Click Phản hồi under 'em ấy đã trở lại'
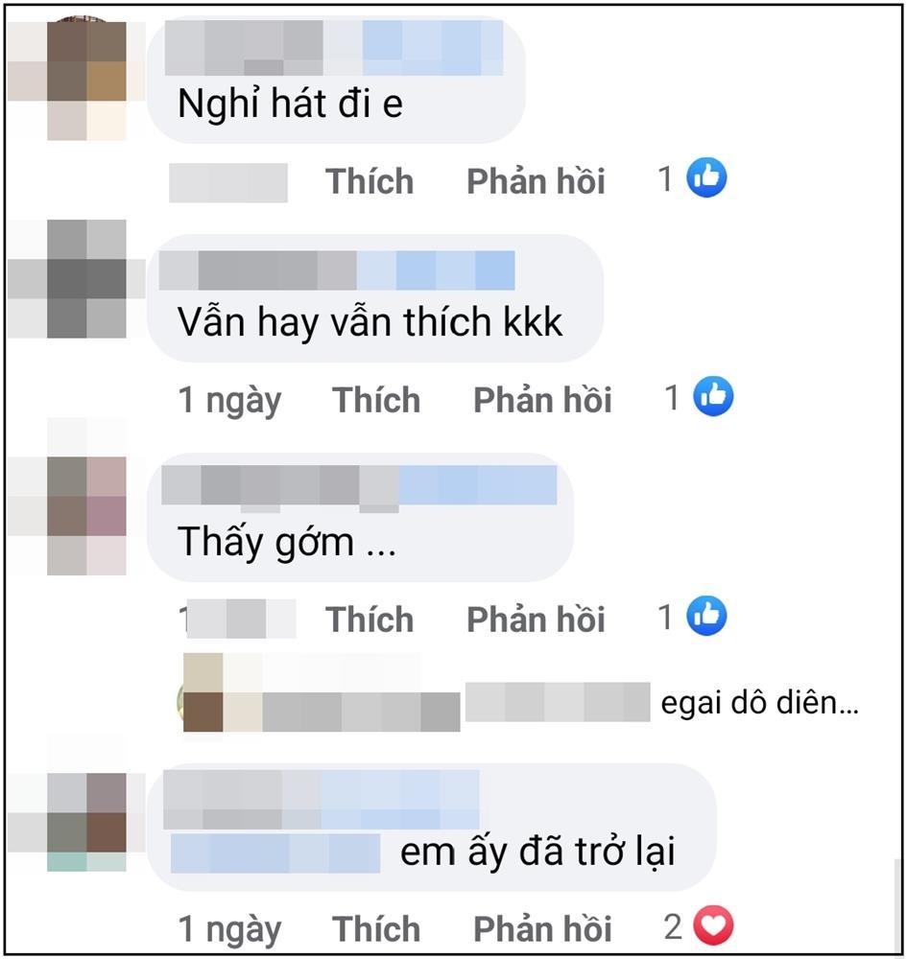Screen dimensions: 907x959 tap(543, 929)
